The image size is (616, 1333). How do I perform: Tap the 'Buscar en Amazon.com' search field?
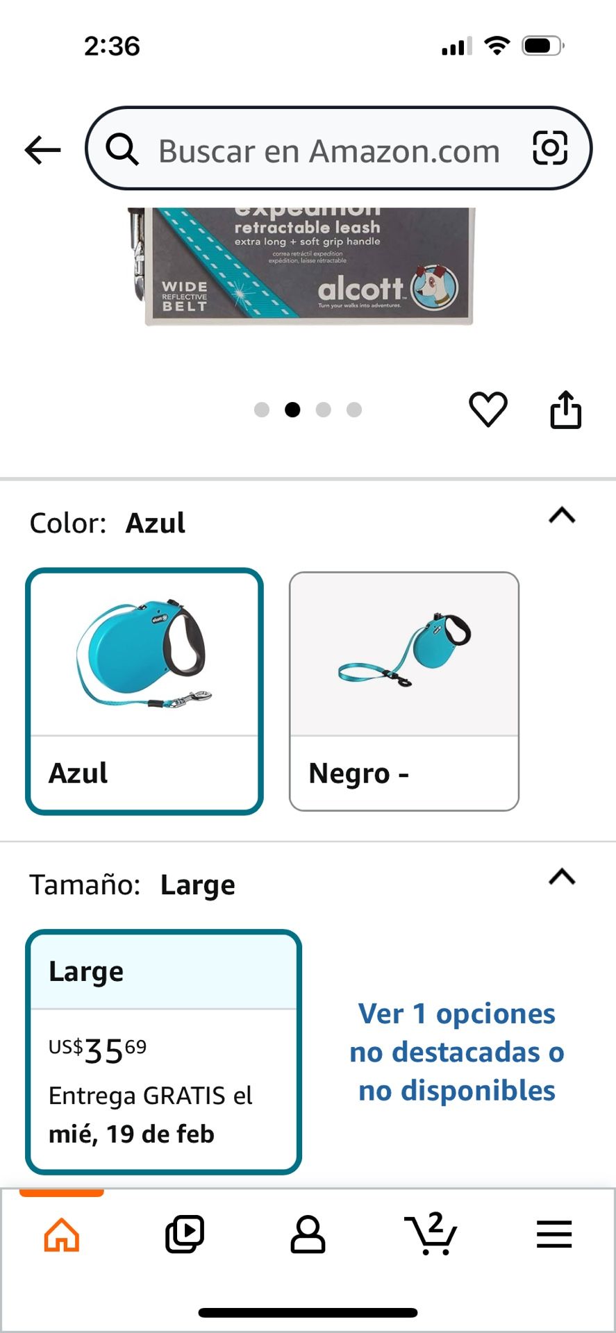329,151
